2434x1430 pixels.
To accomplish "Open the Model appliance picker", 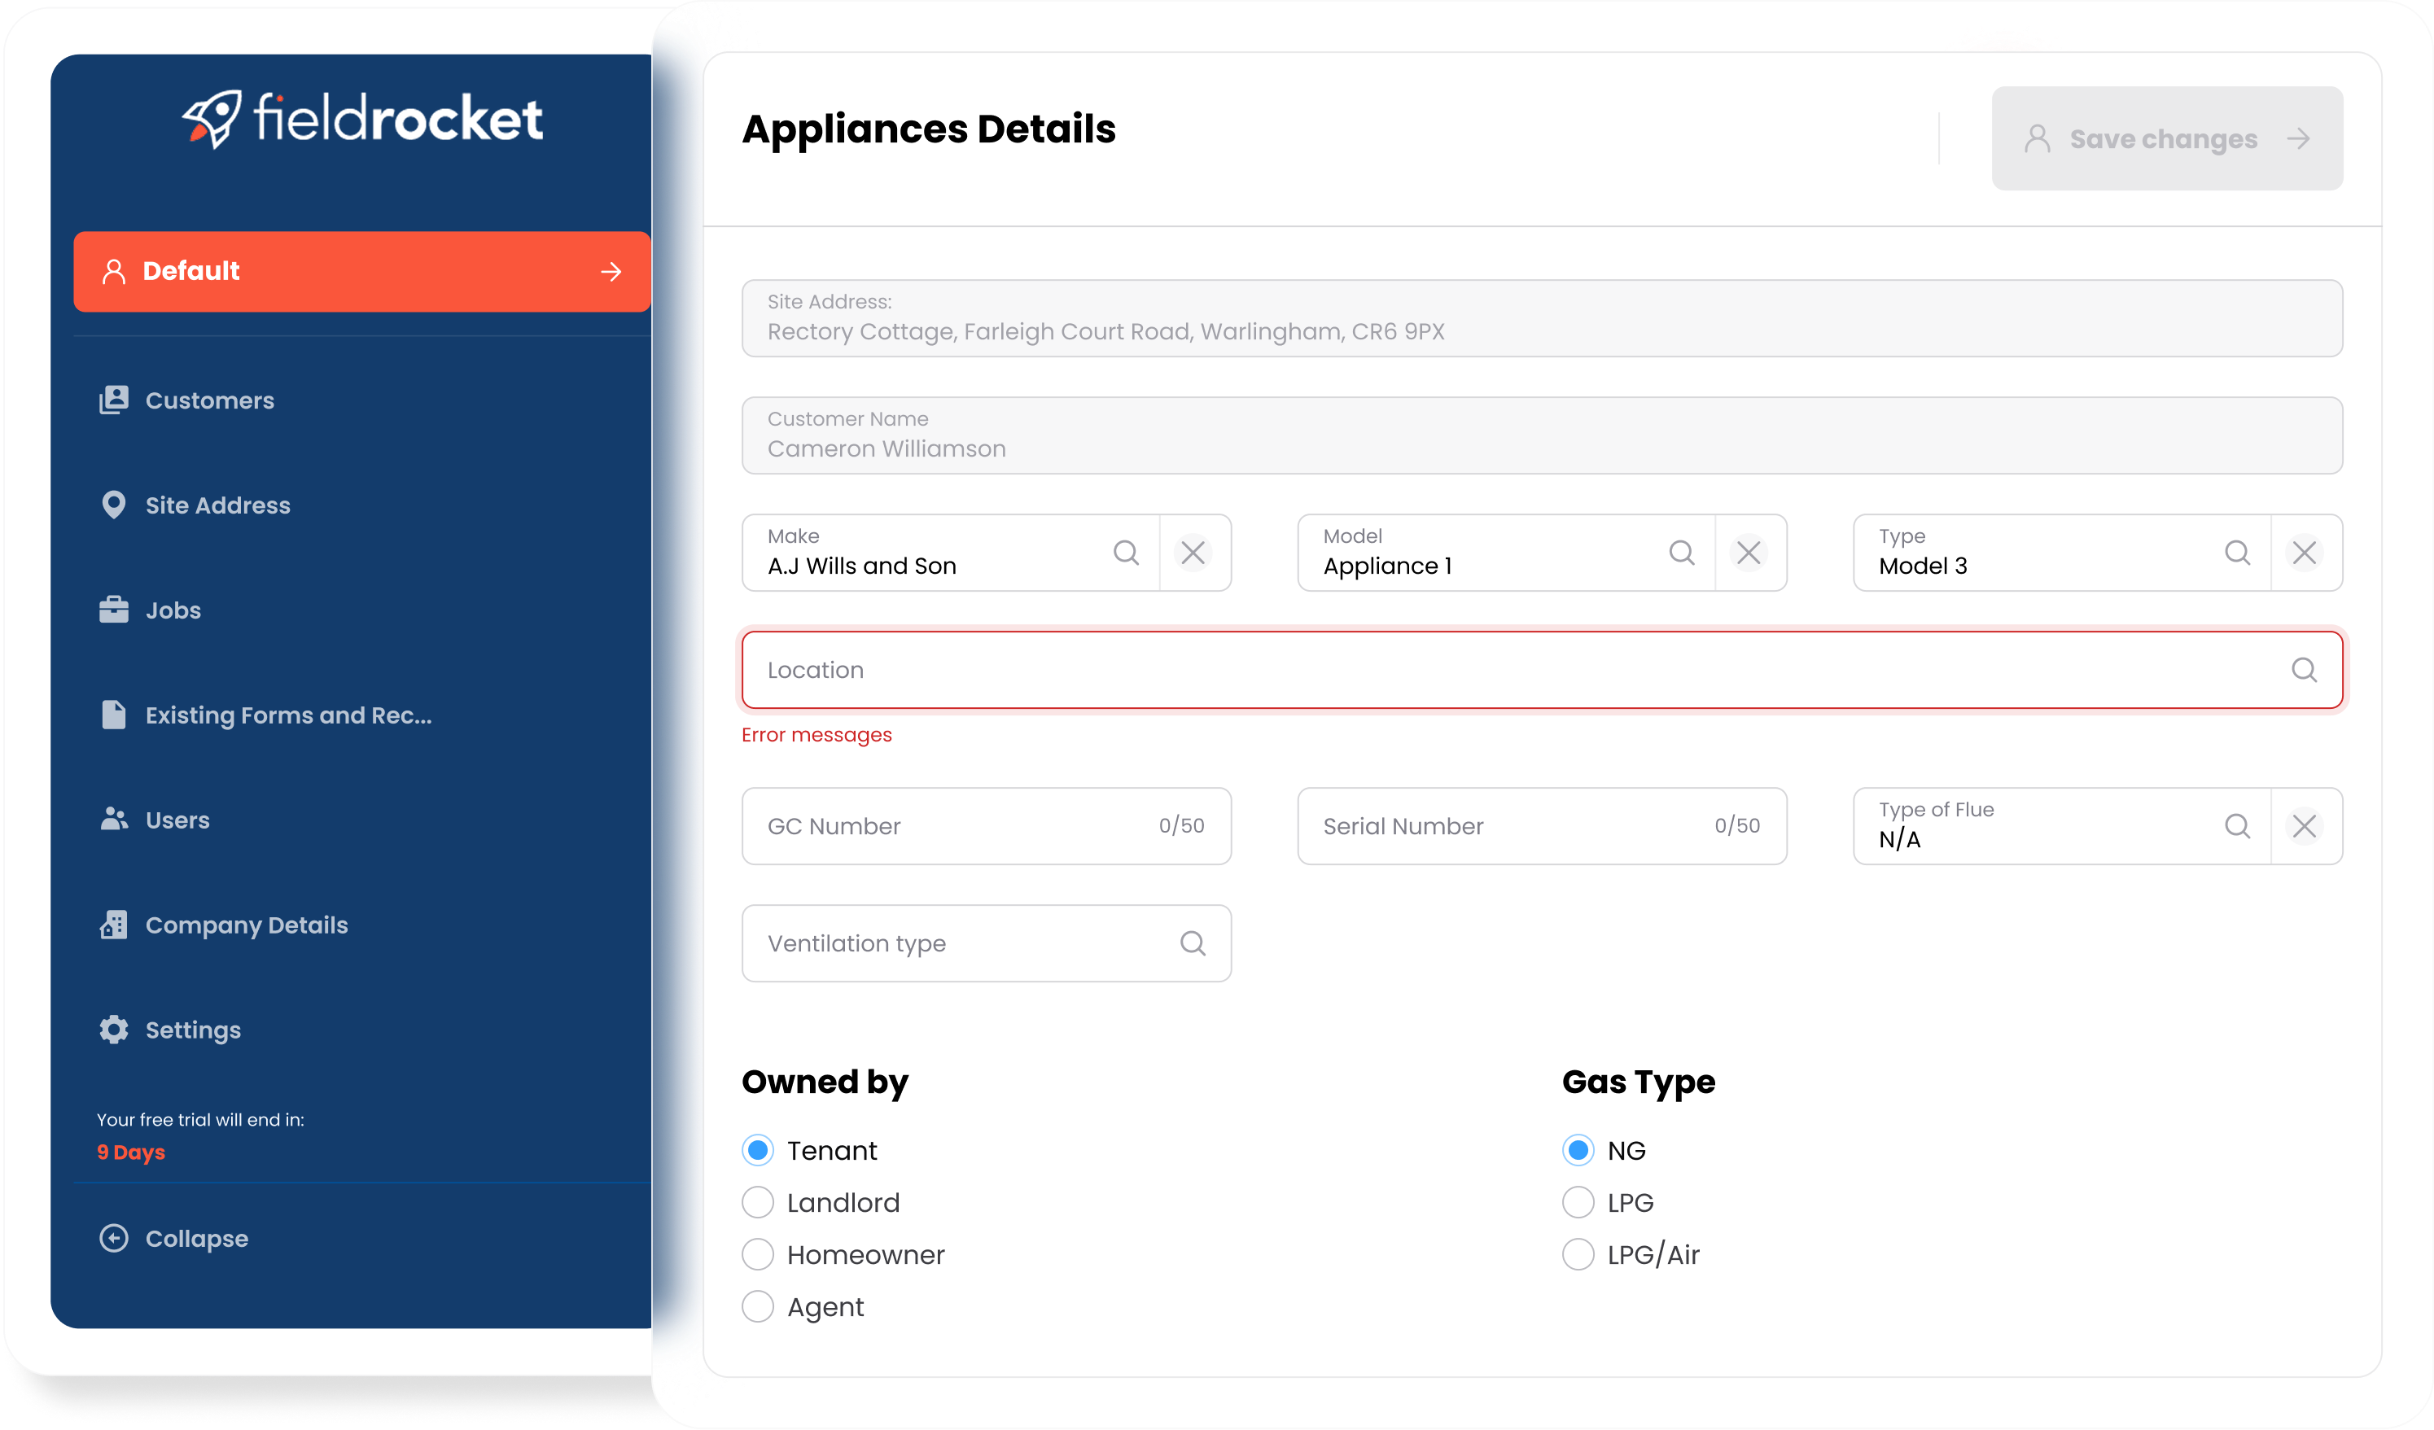I will tap(1683, 553).
